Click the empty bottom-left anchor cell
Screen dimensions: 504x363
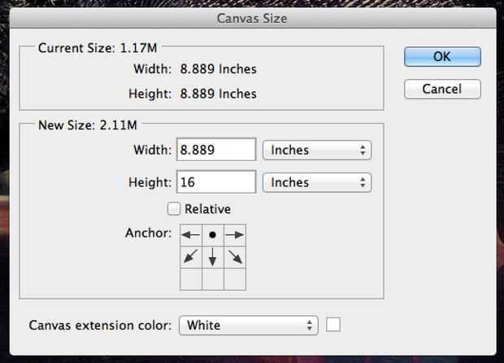[190, 279]
